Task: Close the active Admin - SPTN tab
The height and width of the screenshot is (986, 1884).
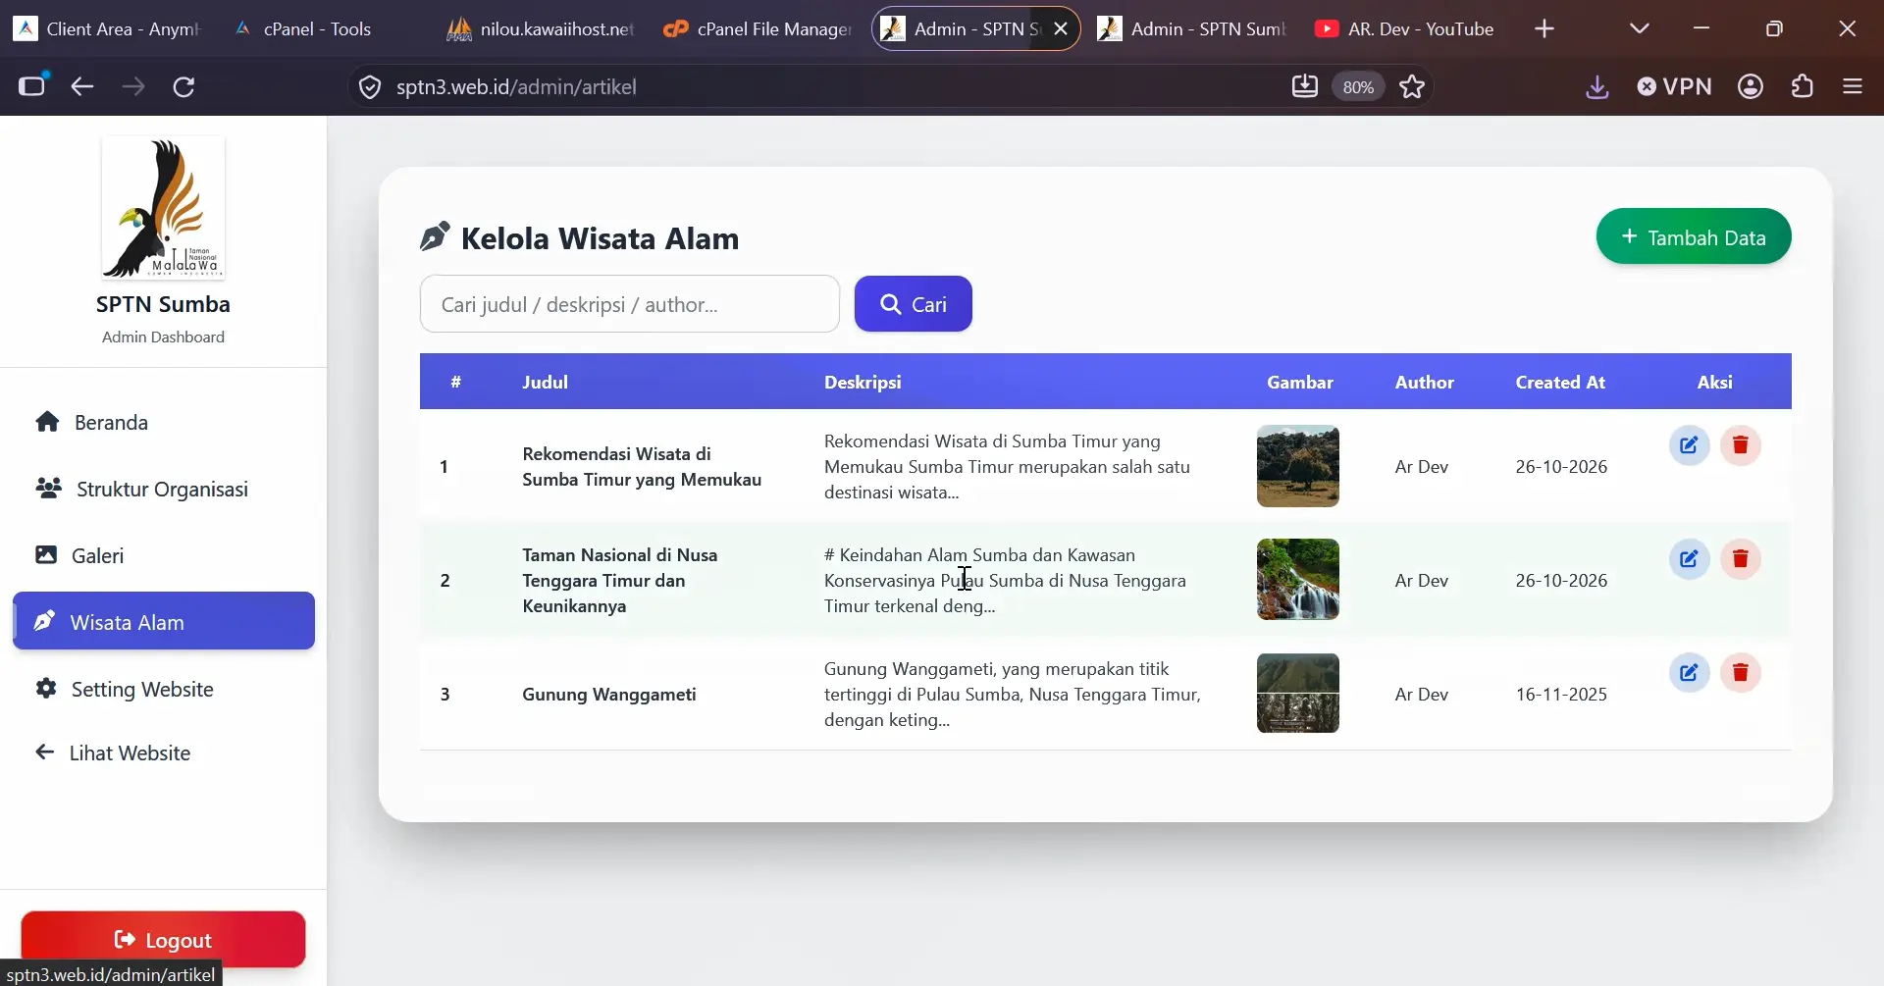Action: click(x=1061, y=28)
